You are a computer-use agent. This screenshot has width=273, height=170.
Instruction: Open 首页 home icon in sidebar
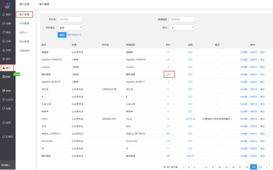tap(7, 14)
